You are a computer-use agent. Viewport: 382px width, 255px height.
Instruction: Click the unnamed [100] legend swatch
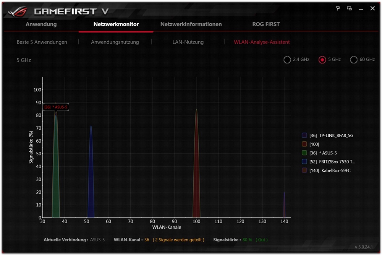pyautogui.click(x=304, y=144)
